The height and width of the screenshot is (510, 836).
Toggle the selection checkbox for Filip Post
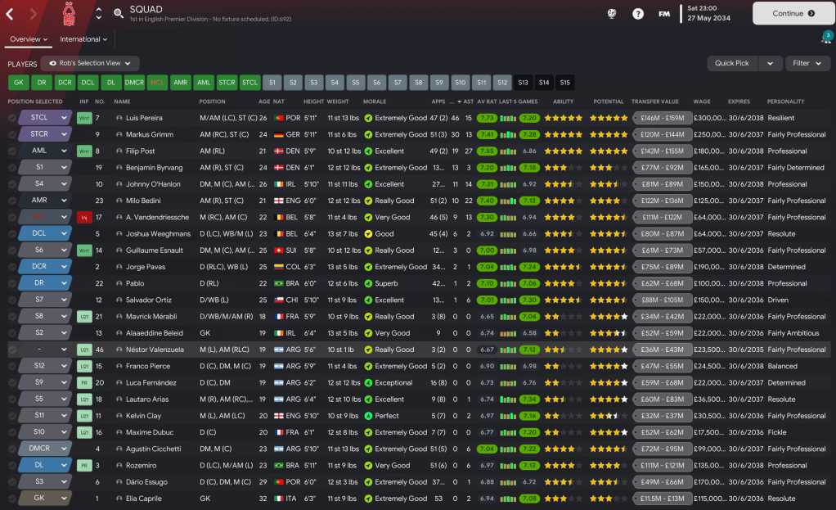(x=11, y=151)
